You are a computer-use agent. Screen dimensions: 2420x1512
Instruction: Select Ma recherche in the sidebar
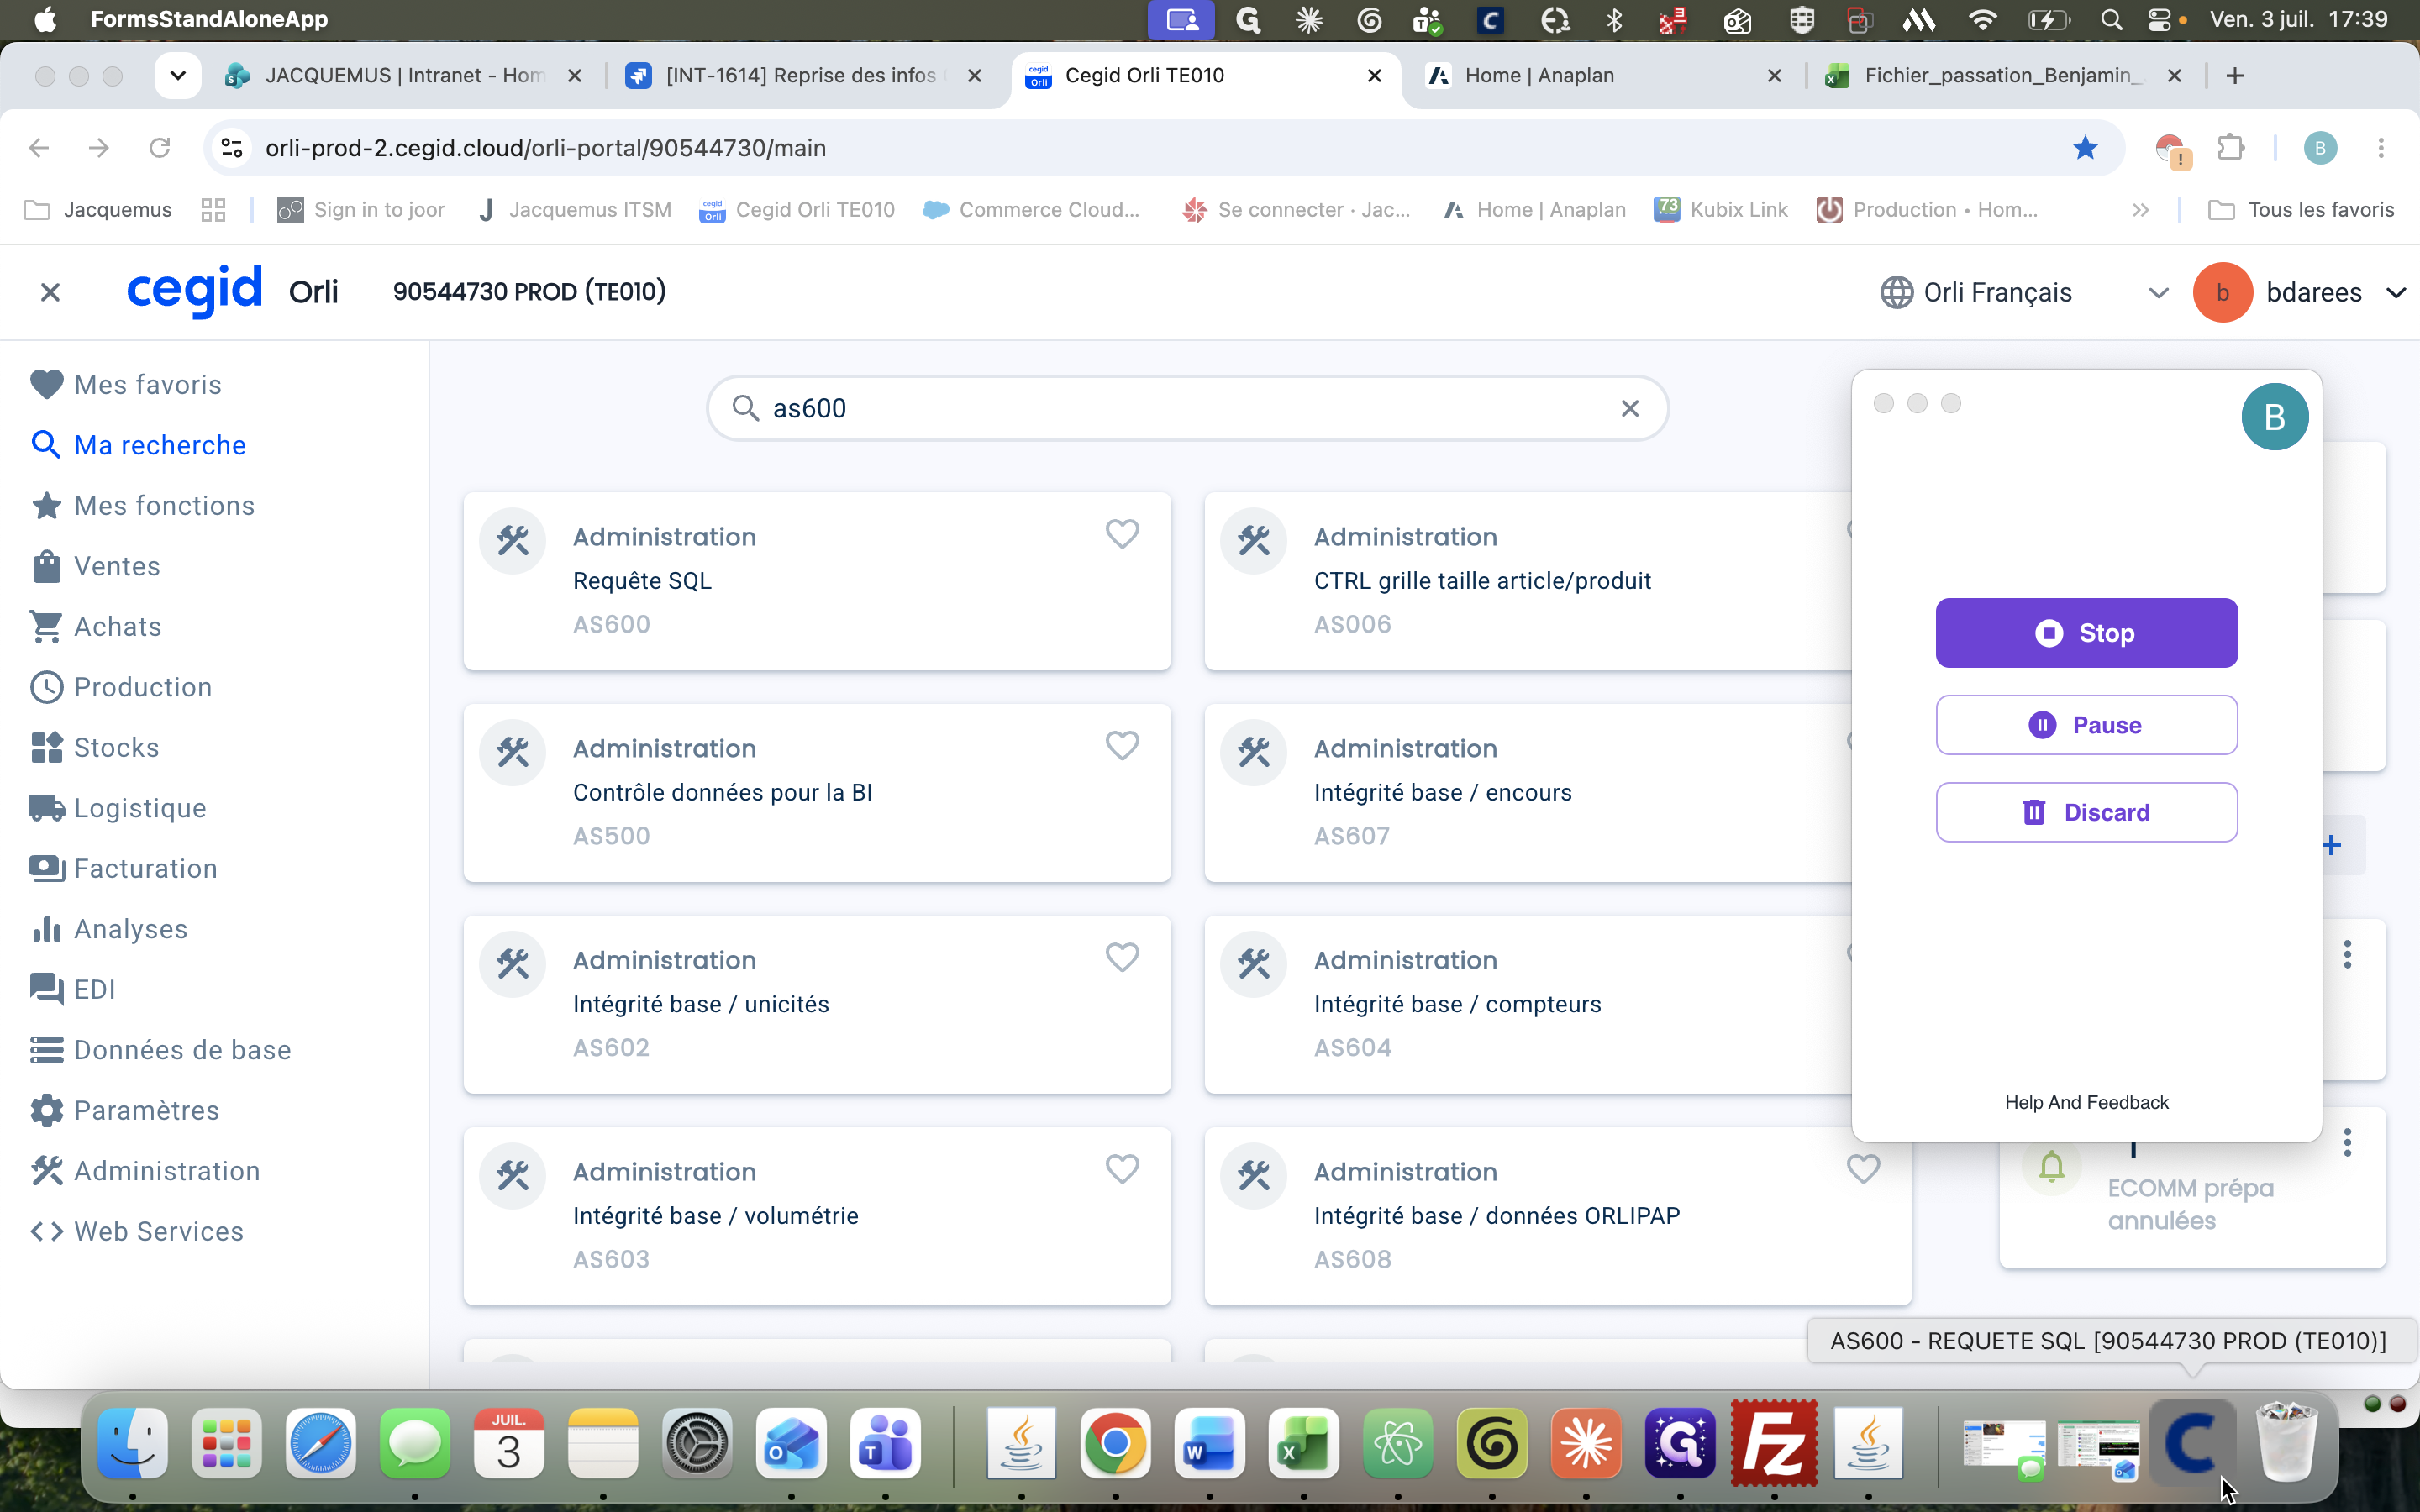(x=138, y=445)
